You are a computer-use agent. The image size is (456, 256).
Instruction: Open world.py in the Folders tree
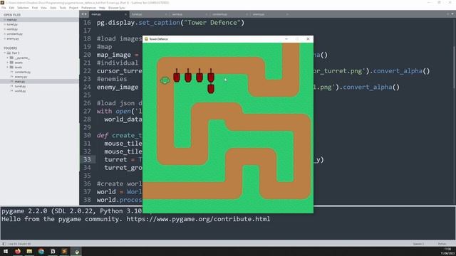coord(20,91)
